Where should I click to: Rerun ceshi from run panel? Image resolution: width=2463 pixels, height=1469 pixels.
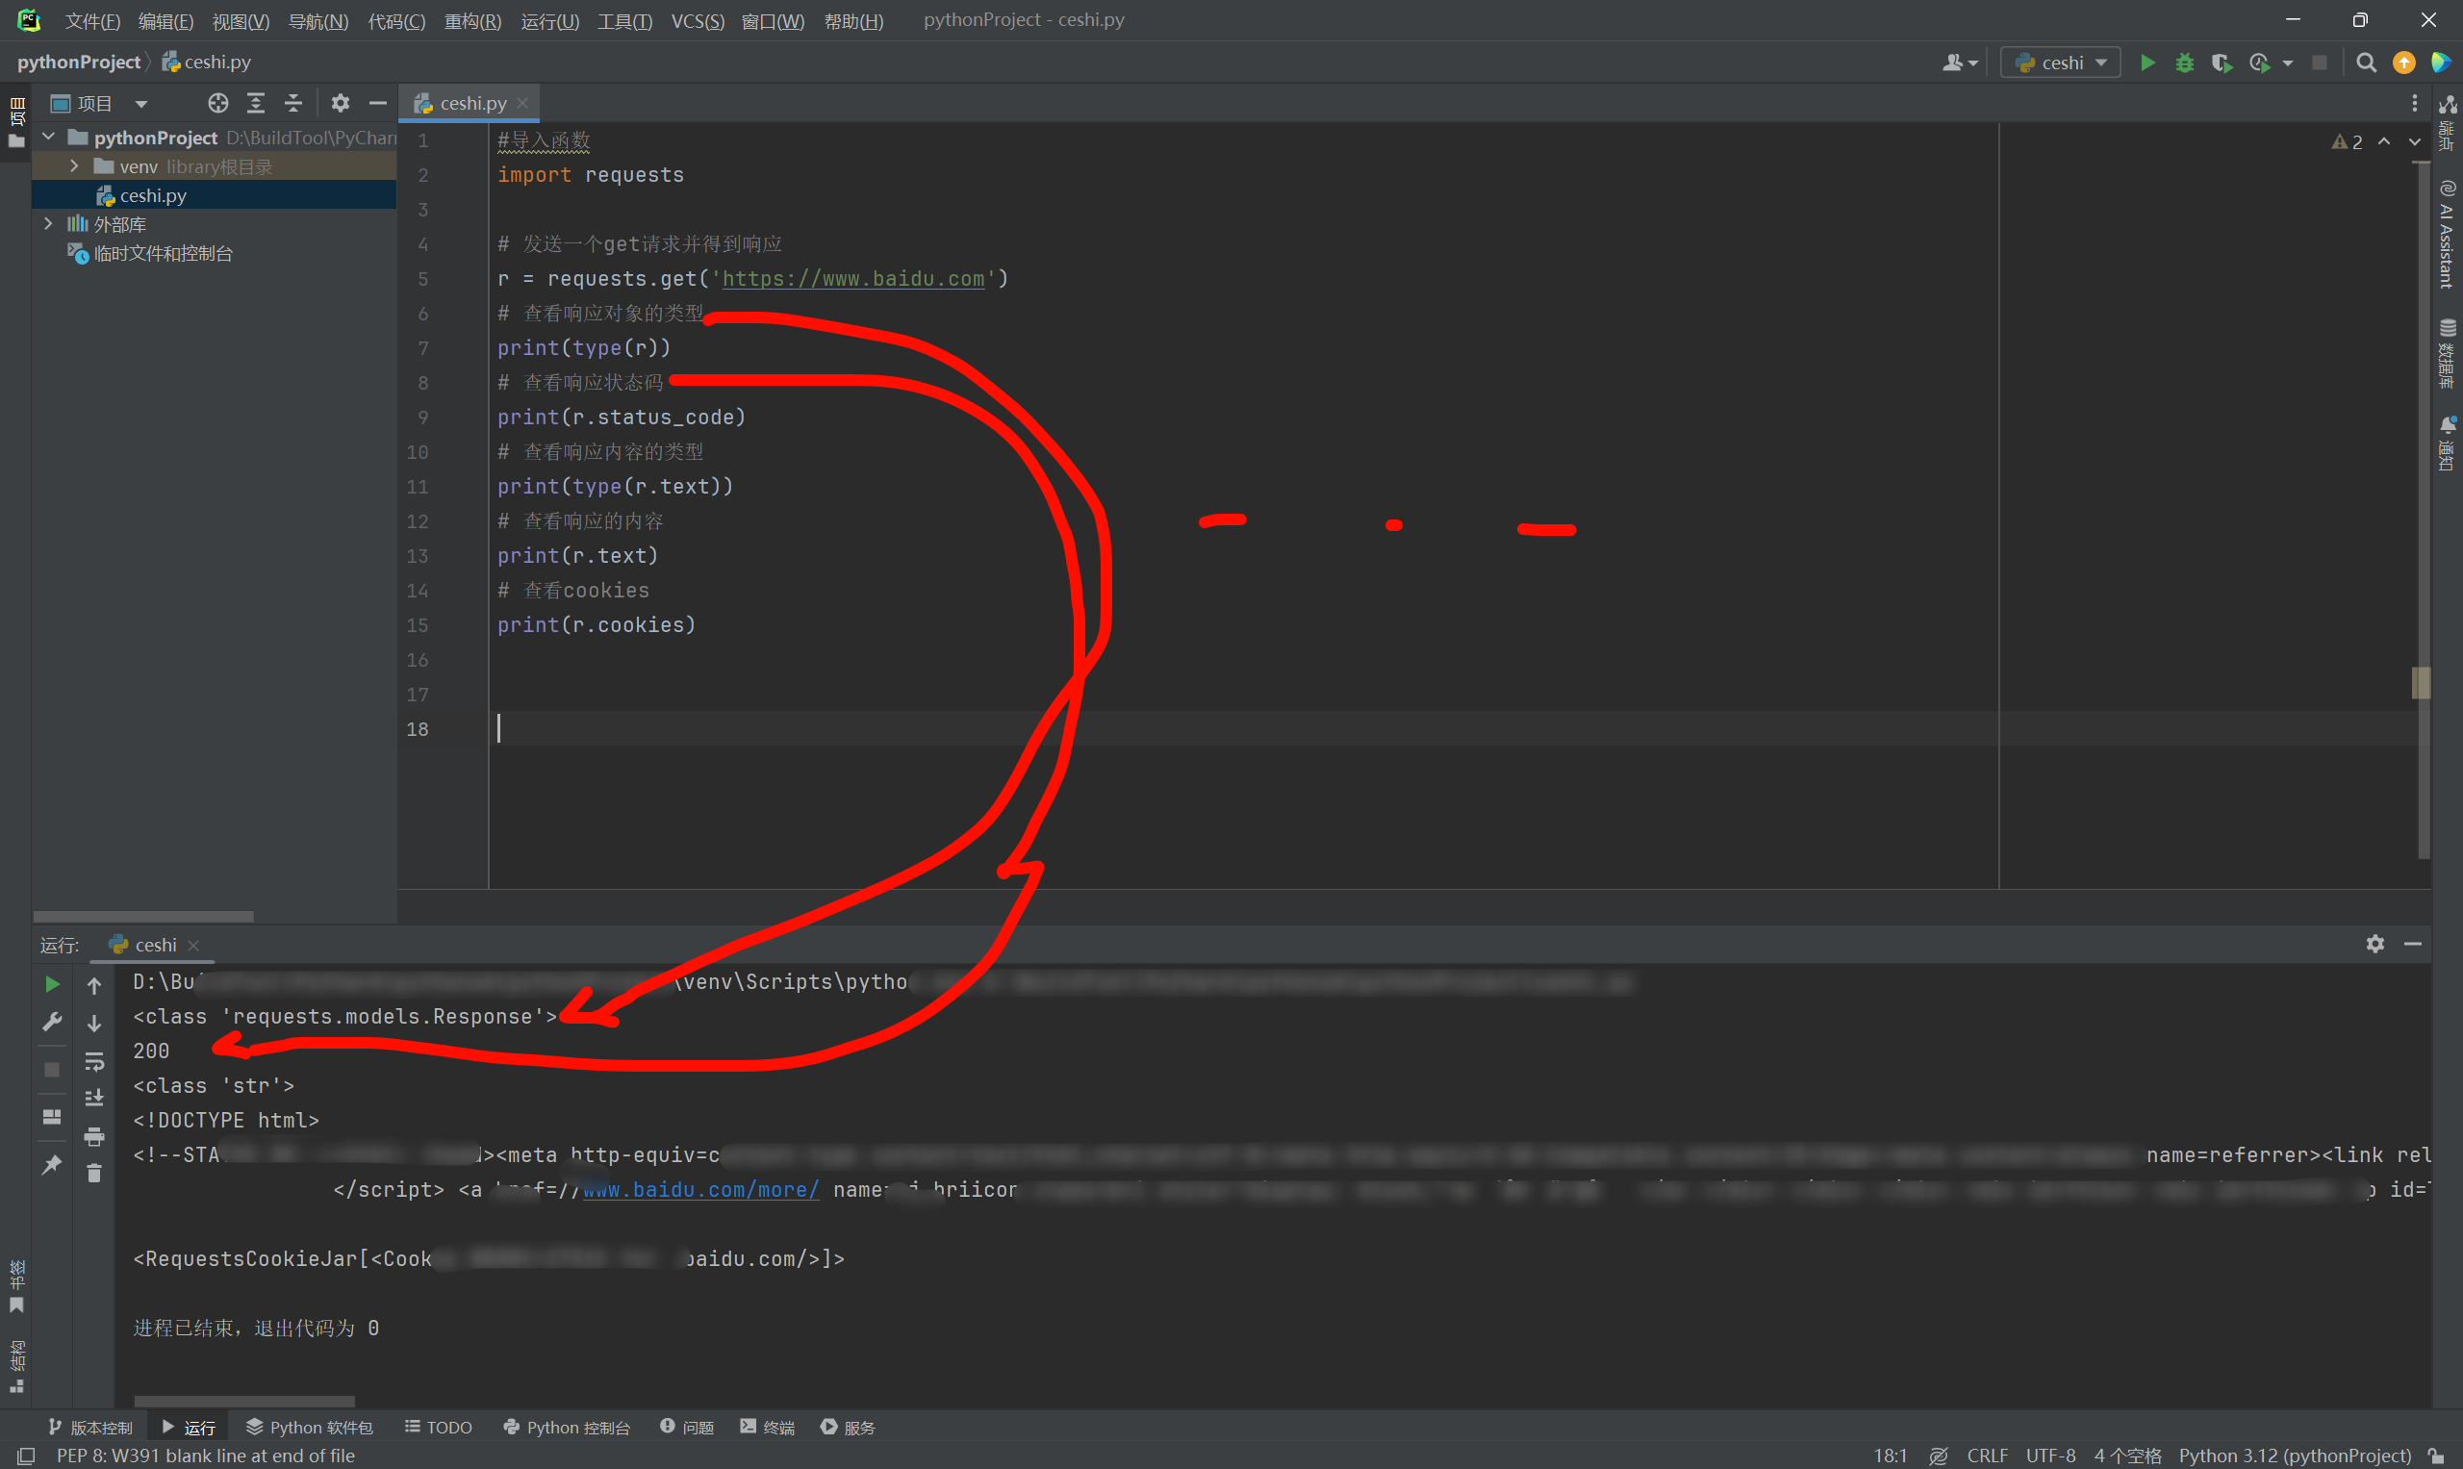(53, 984)
